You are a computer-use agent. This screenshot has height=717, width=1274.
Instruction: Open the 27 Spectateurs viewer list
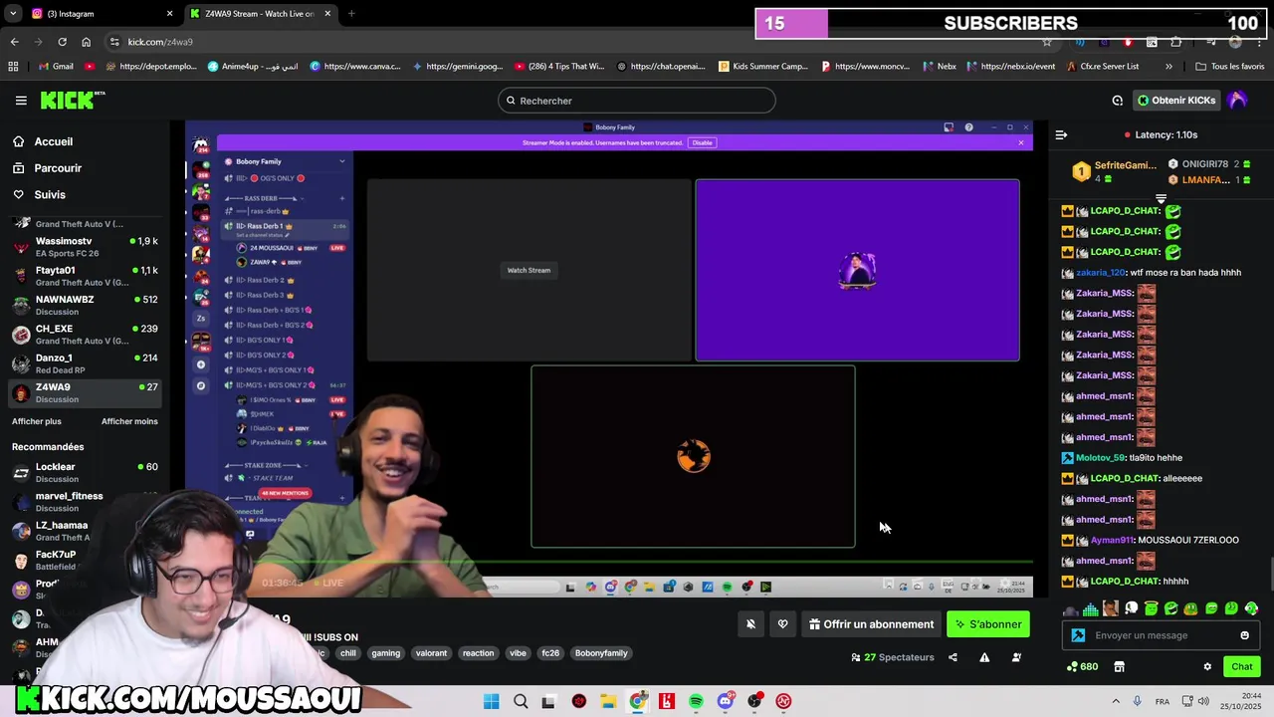tap(893, 657)
